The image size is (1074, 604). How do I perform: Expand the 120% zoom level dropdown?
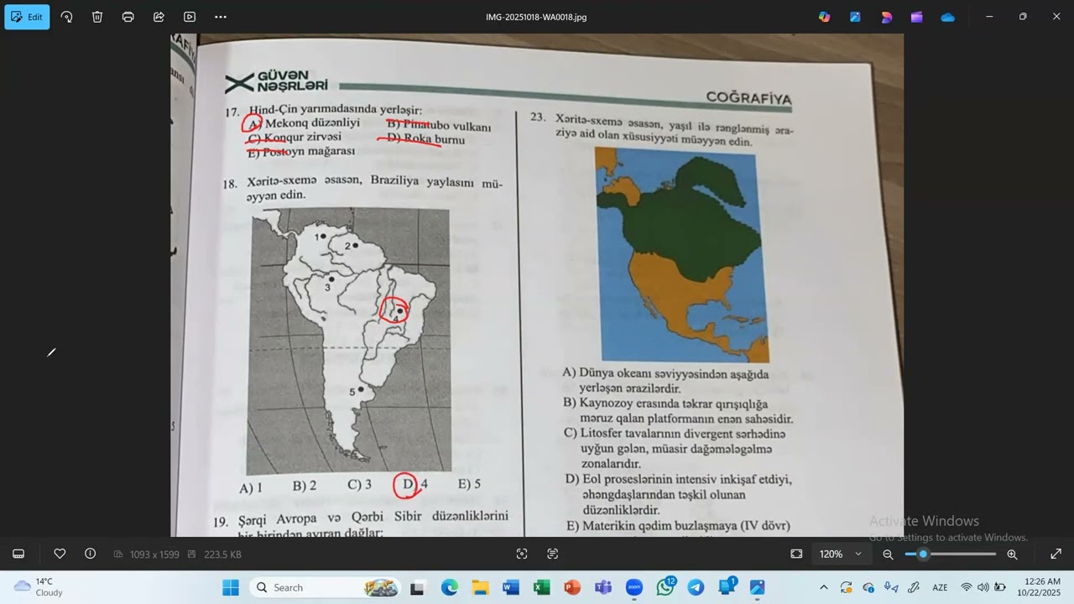841,554
